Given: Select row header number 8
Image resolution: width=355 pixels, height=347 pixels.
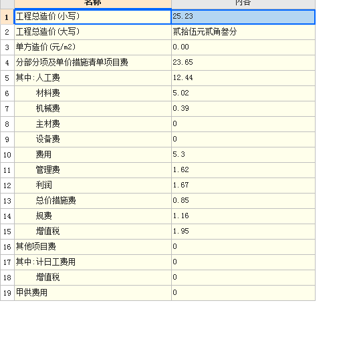Looking at the screenshot, I should tap(7, 124).
